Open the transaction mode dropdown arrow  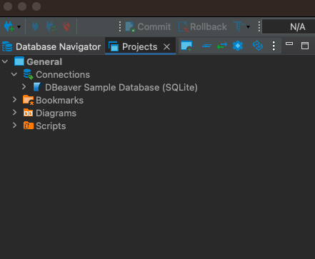click(x=248, y=27)
